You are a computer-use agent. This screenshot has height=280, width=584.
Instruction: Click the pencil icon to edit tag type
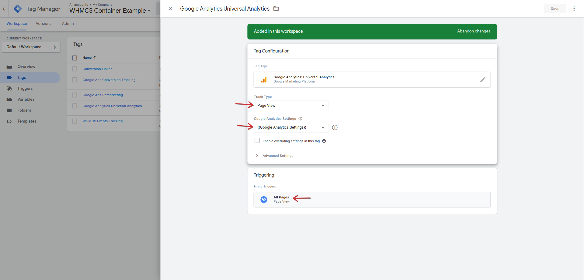(x=482, y=80)
